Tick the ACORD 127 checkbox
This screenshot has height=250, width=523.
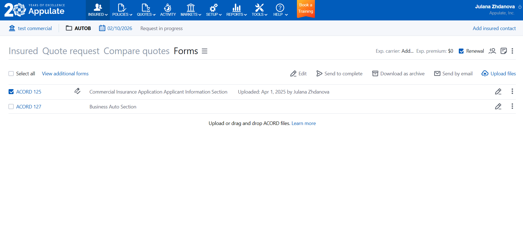pos(11,107)
